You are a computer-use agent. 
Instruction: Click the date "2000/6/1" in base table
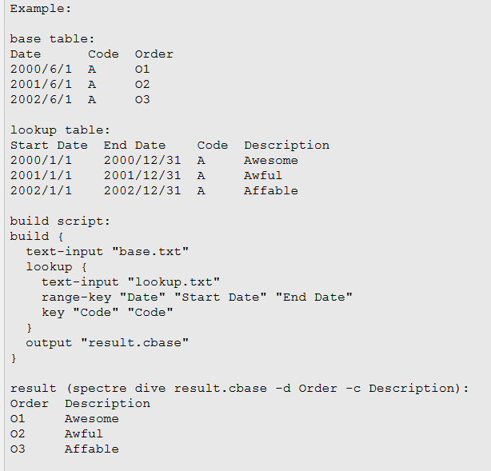[x=41, y=69]
